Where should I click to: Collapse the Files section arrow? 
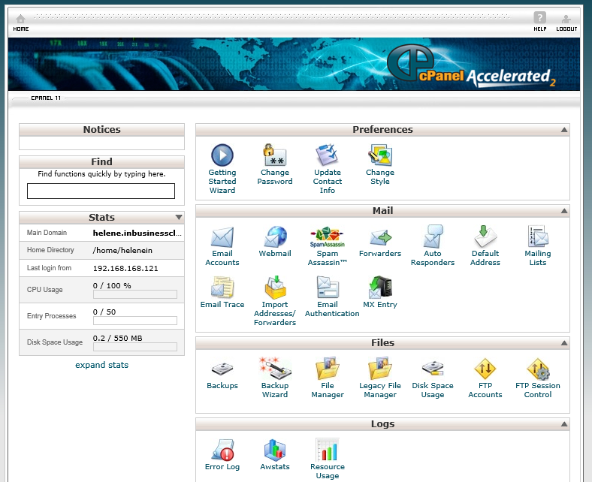coord(564,342)
